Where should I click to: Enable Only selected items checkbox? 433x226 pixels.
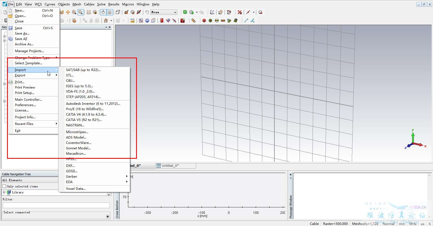(4, 186)
